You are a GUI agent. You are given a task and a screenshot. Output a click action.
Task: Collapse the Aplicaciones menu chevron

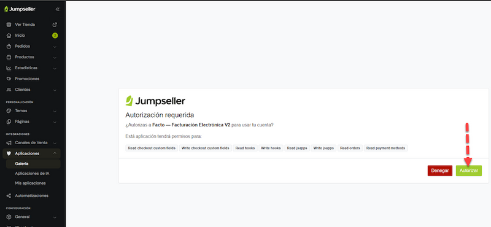point(55,153)
